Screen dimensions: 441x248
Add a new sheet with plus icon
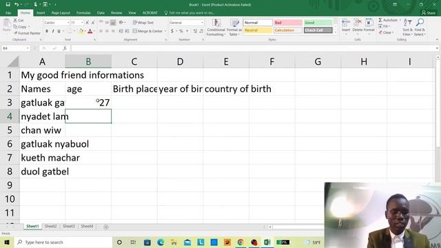click(x=106, y=227)
